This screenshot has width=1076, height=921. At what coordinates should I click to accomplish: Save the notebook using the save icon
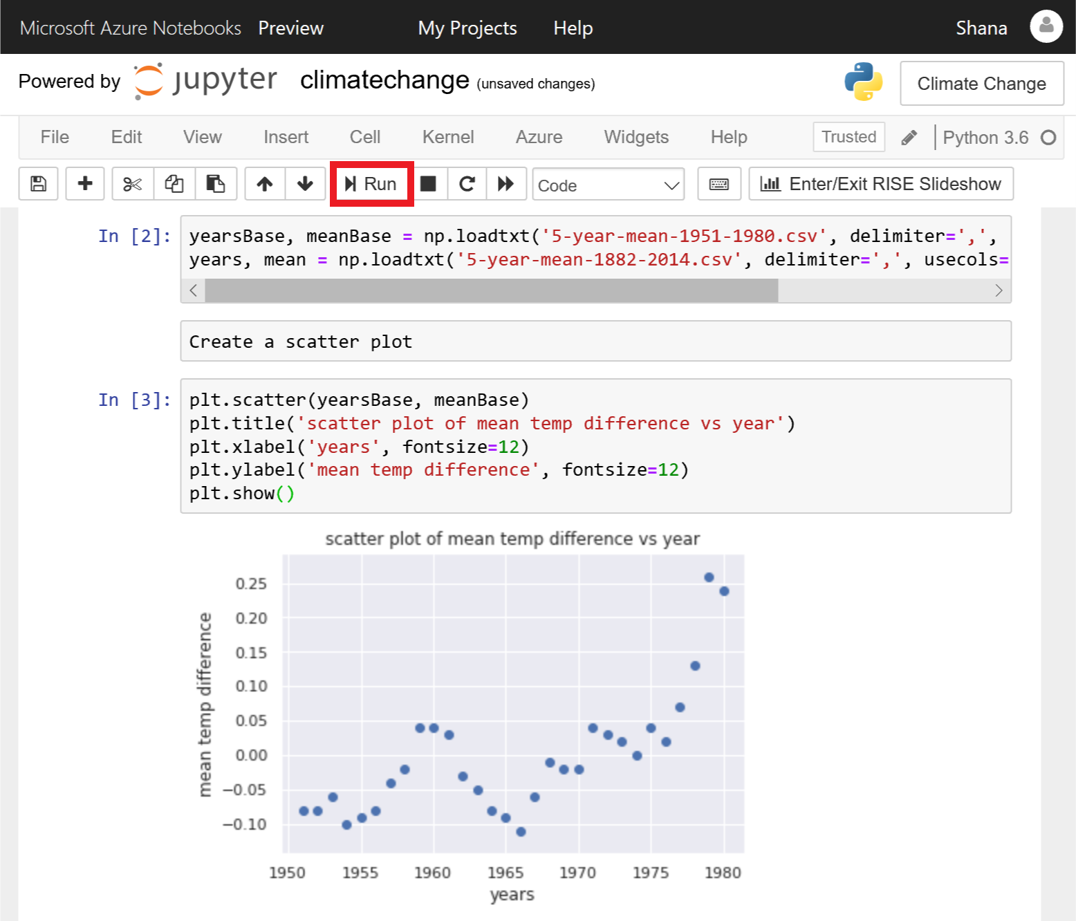tap(38, 183)
